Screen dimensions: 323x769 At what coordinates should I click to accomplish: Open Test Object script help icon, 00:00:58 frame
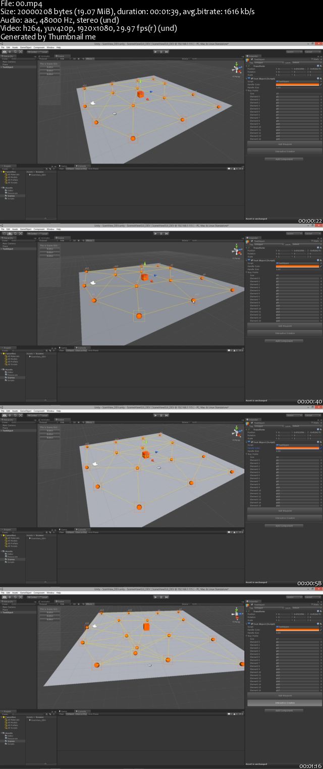(318, 442)
